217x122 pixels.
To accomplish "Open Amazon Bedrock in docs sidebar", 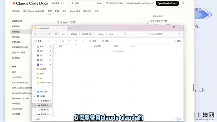I will (x=20, y=83).
